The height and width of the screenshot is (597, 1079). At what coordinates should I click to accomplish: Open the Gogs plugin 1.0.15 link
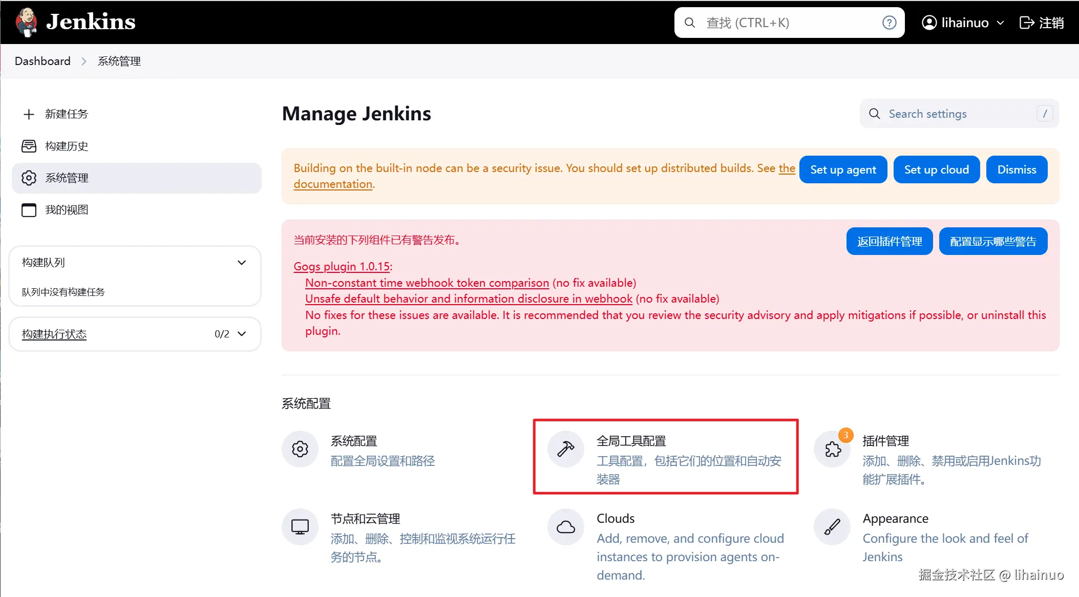coord(341,266)
